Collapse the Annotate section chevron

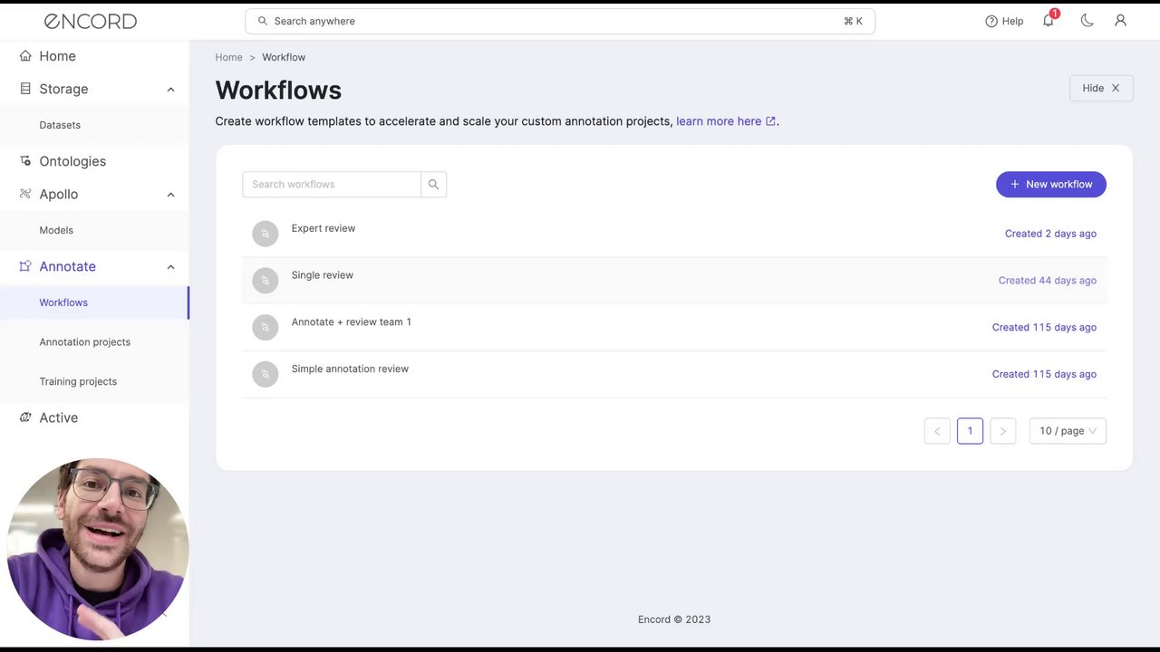tap(170, 267)
